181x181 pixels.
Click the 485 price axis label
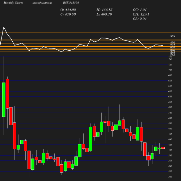pyautogui.click(x=170, y=129)
